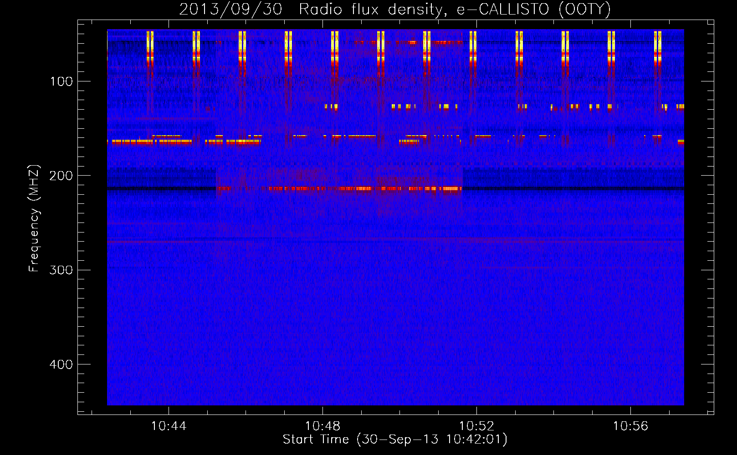Click the 200 frequency axis label

(61, 176)
